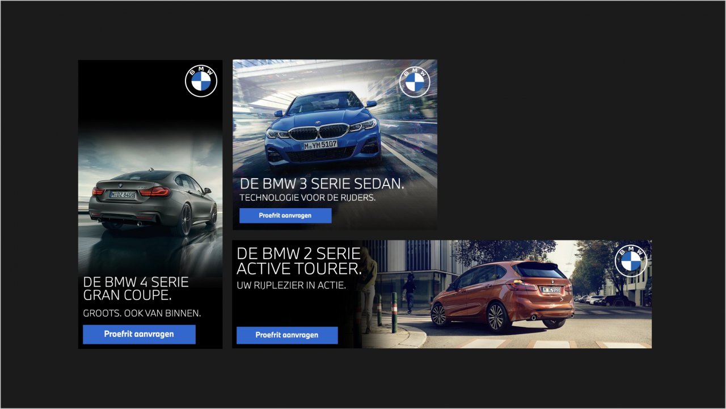Open the 'DE BMW 3 SERIE SEDAN.' headline
This screenshot has width=726, height=409.
(322, 184)
